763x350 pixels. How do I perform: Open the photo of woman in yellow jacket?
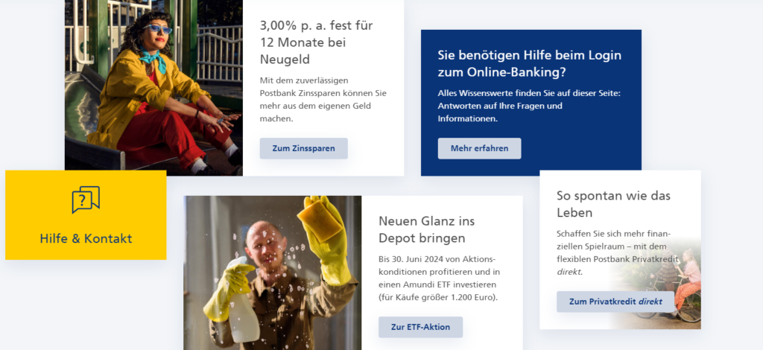[x=153, y=88]
